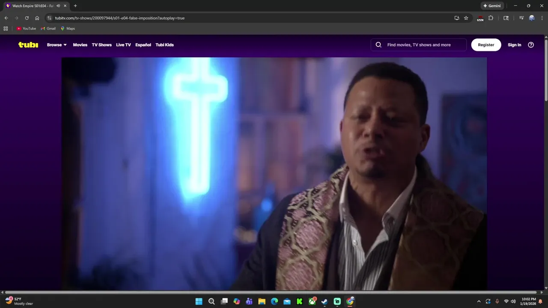Open the Chrome profile avatar
548x308 pixels.
(532, 18)
